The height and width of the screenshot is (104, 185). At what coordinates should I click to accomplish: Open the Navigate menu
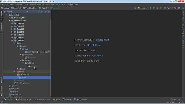[x=18, y=4]
